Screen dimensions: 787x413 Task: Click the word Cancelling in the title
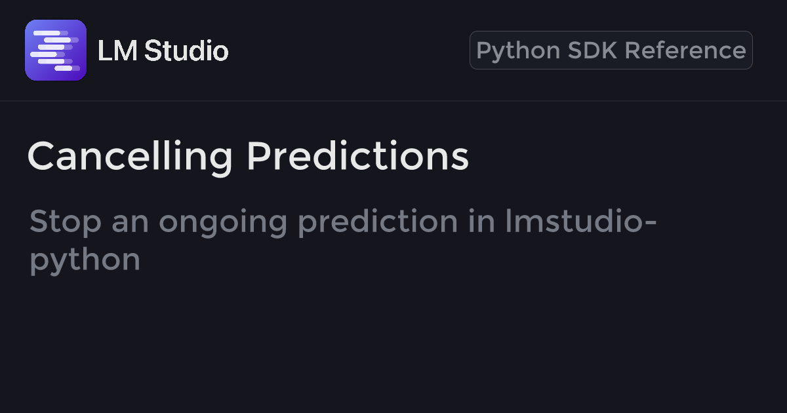pyautogui.click(x=130, y=157)
